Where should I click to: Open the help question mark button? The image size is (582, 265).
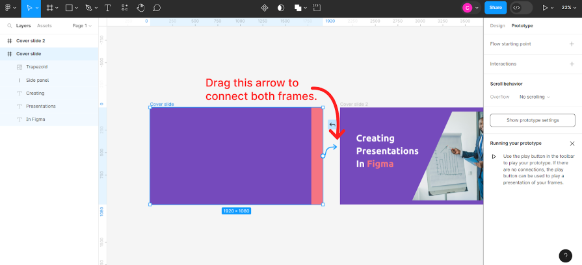(566, 256)
